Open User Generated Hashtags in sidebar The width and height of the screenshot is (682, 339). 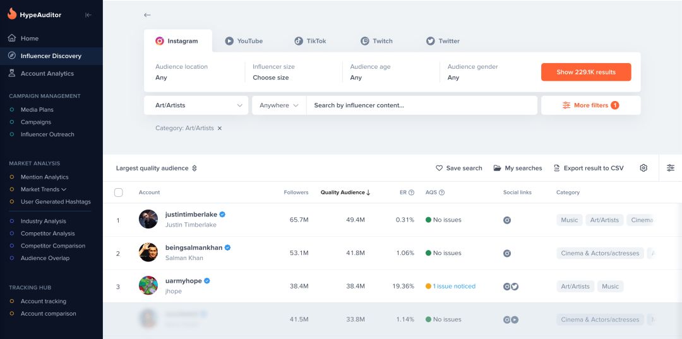[56, 201]
